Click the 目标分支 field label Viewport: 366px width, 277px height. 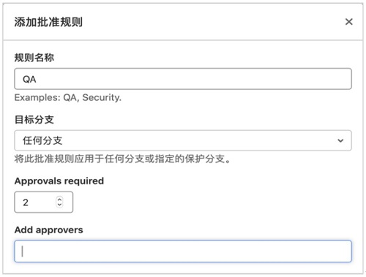[x=34, y=120]
